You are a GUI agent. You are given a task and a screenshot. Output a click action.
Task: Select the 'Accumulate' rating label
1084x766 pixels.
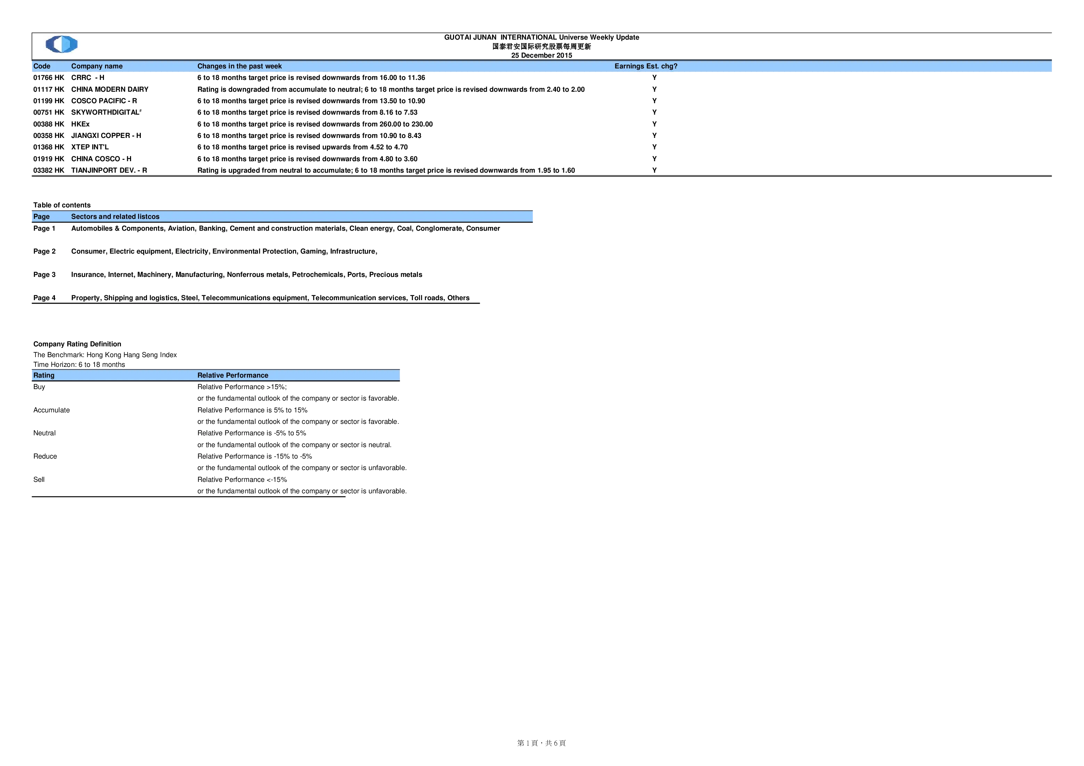tap(51, 410)
